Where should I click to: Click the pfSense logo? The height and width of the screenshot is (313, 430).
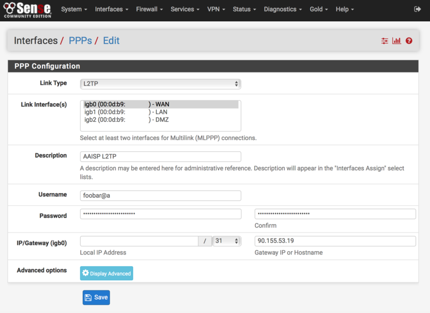[27, 9]
